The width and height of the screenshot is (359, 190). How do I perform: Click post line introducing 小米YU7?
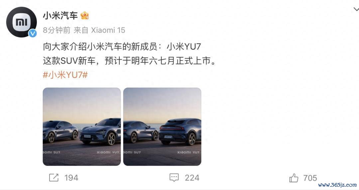[122, 47]
